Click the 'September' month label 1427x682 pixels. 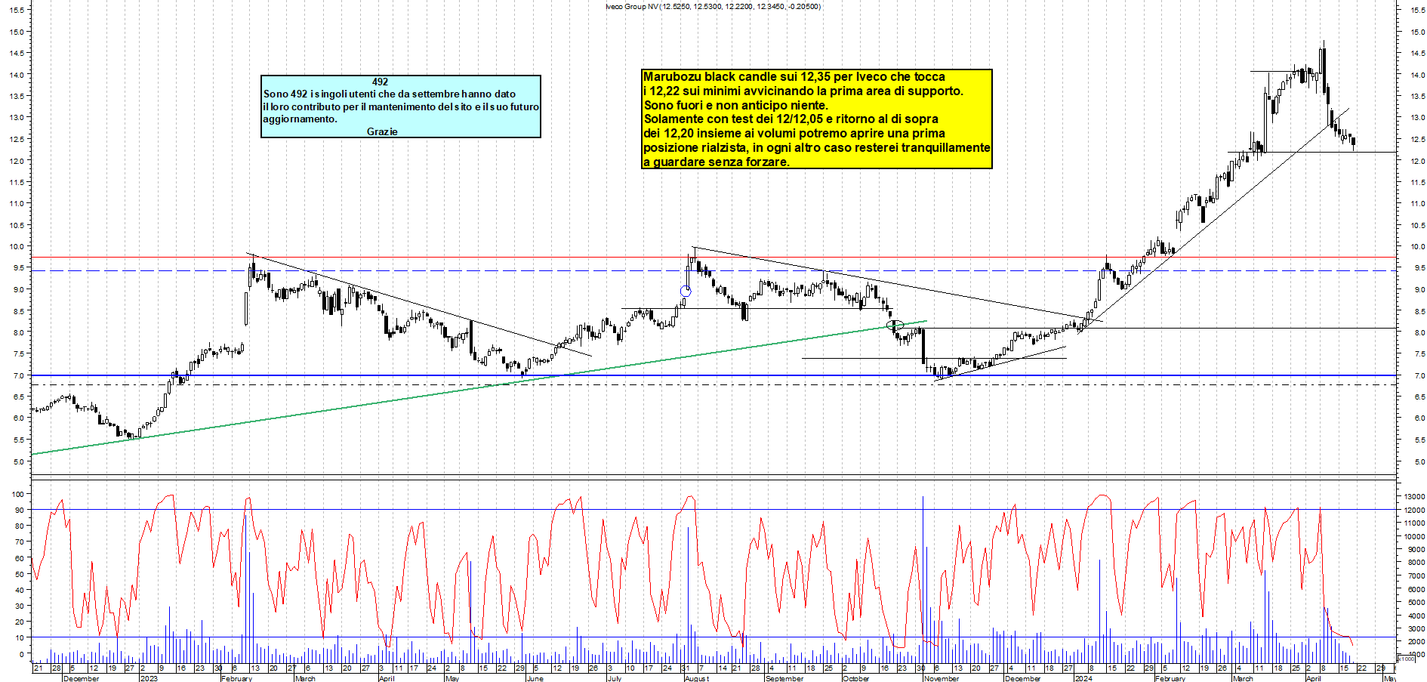tap(784, 678)
